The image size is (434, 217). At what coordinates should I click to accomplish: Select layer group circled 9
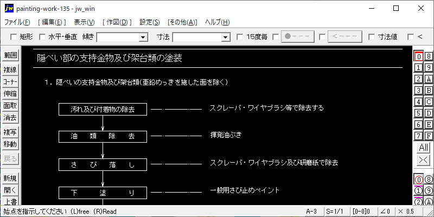click(429, 191)
